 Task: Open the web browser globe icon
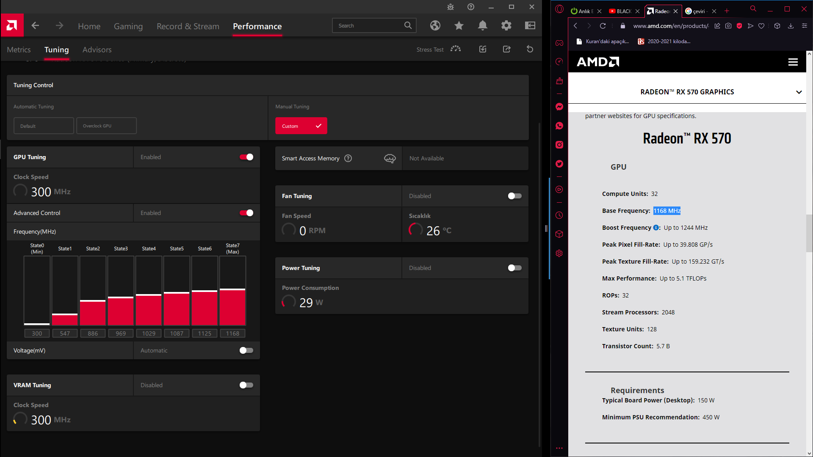point(435,26)
